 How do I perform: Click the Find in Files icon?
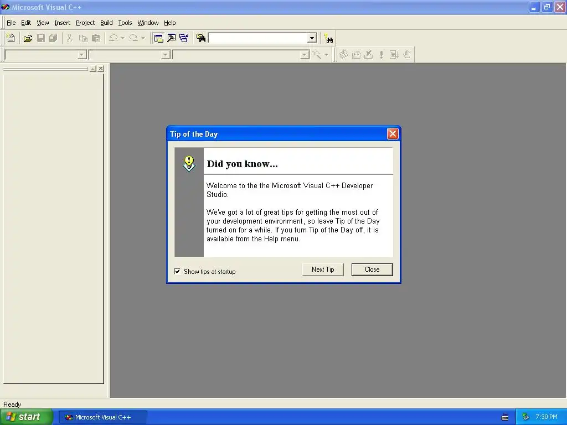click(x=201, y=38)
